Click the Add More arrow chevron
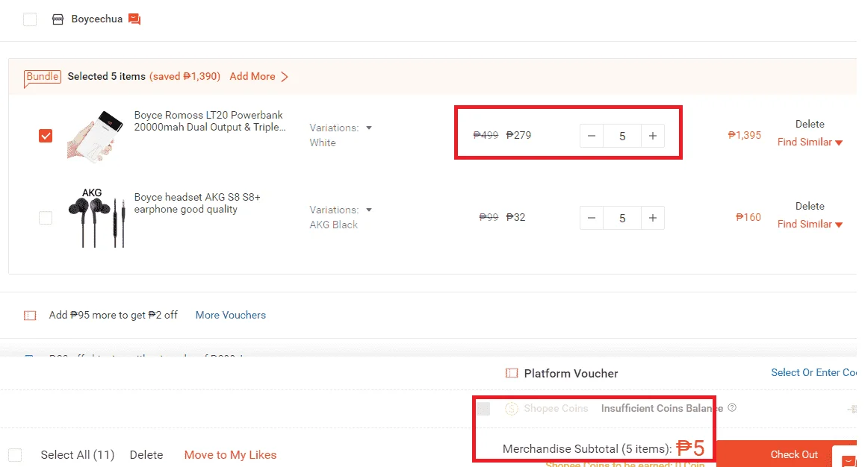The image size is (865, 467). [x=285, y=77]
